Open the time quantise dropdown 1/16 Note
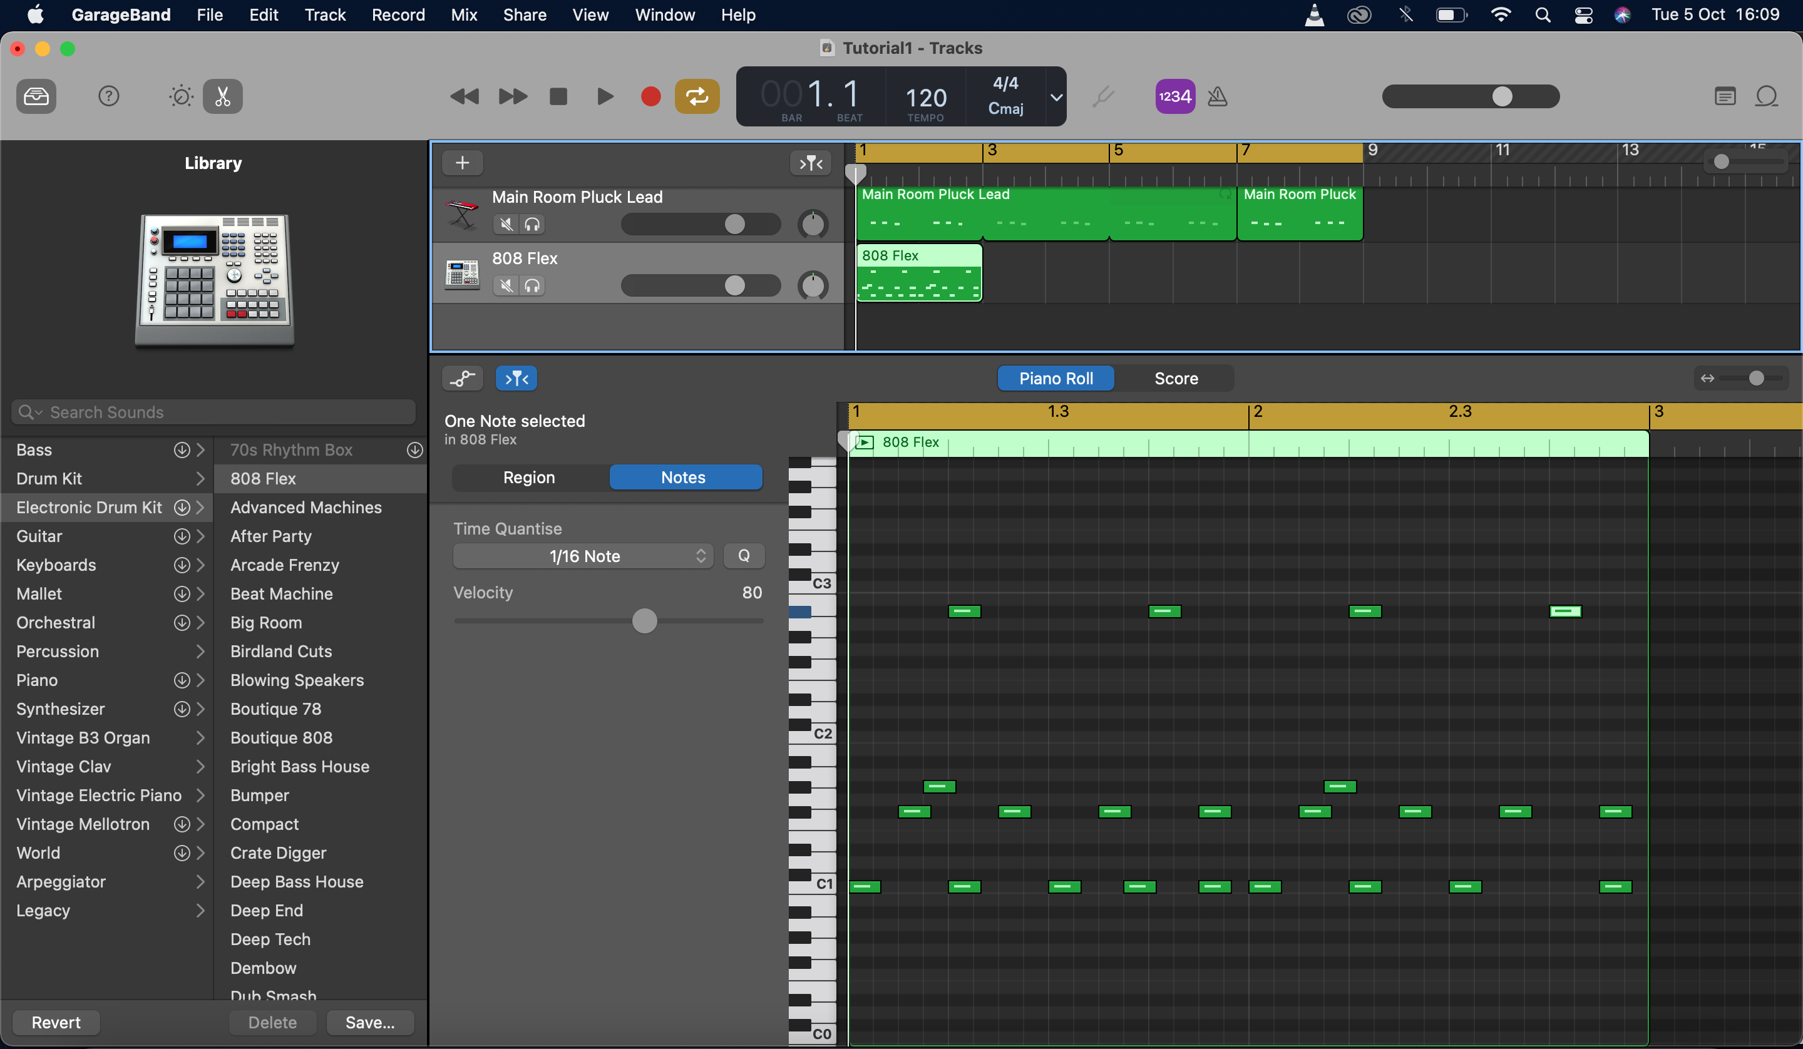1803x1049 pixels. 584,556
